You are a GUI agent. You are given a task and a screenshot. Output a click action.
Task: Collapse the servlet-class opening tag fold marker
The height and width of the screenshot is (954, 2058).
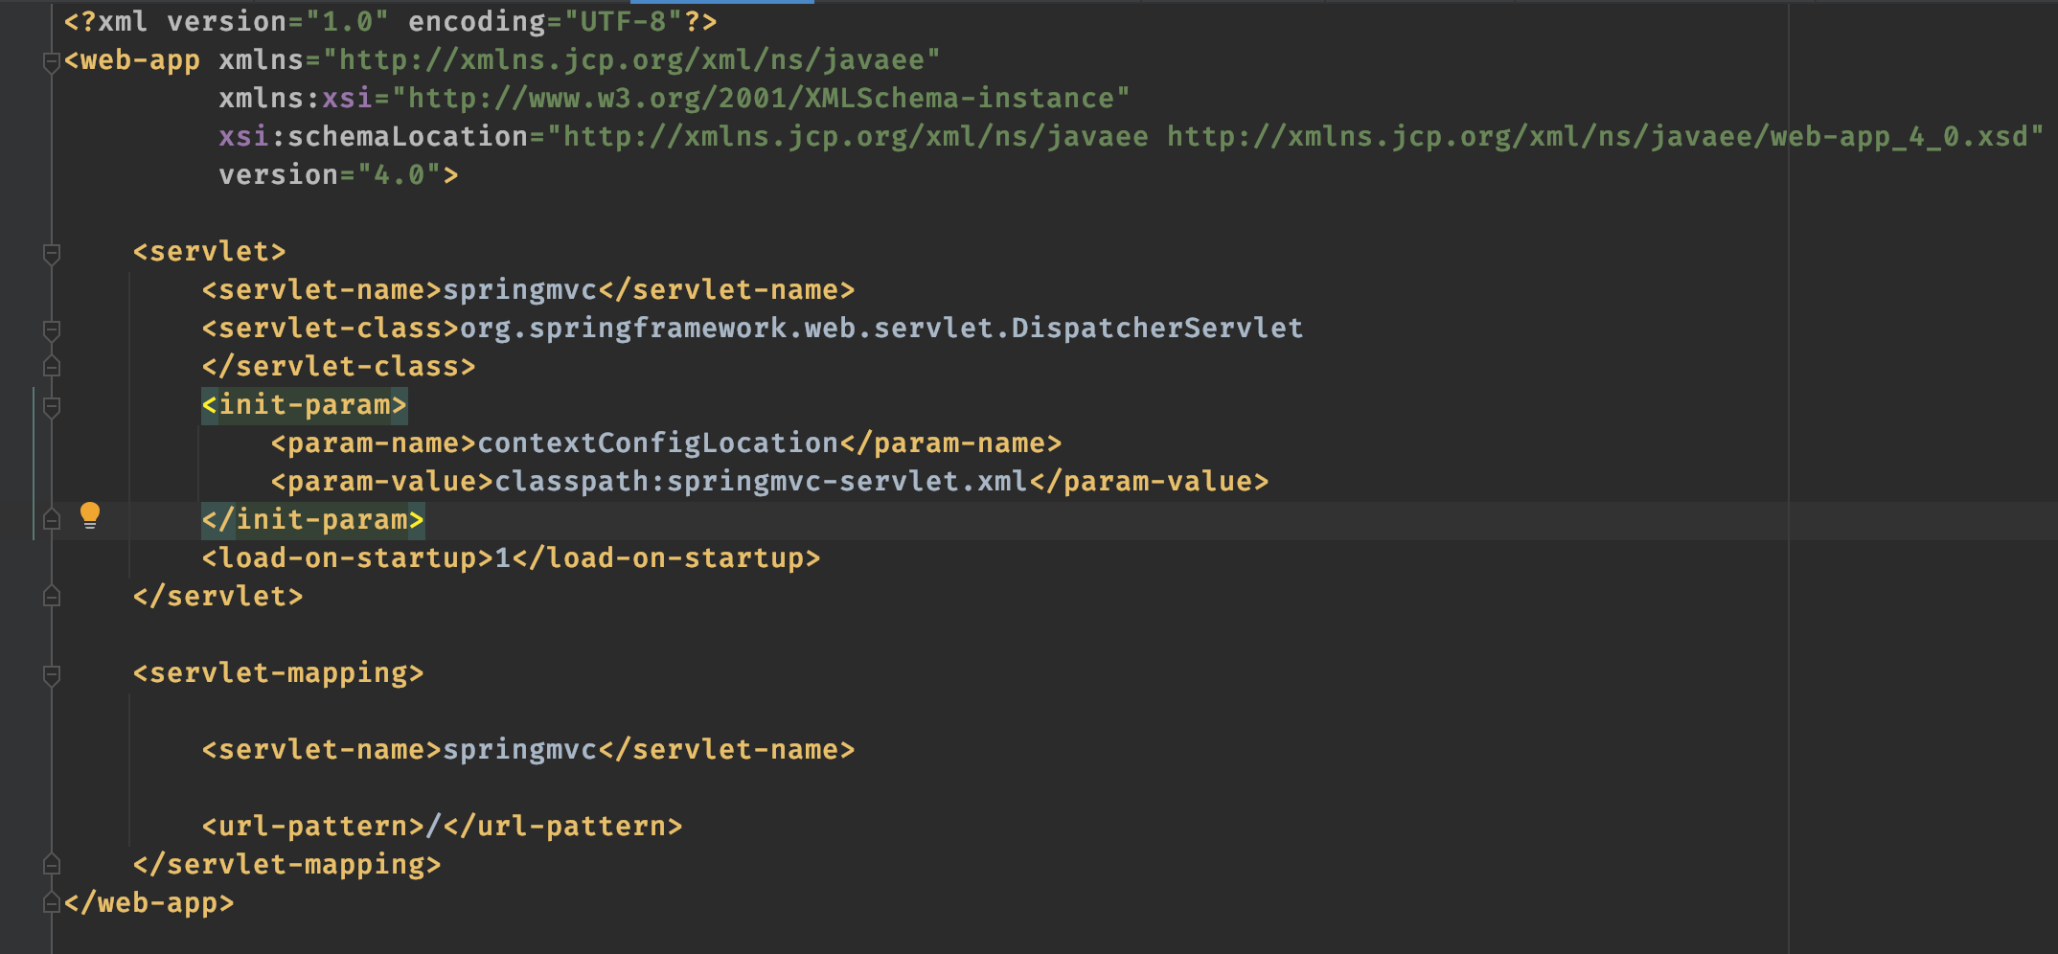[x=52, y=330]
